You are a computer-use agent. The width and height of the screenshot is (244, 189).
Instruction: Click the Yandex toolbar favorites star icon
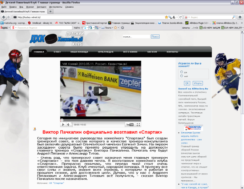coord(115,28)
